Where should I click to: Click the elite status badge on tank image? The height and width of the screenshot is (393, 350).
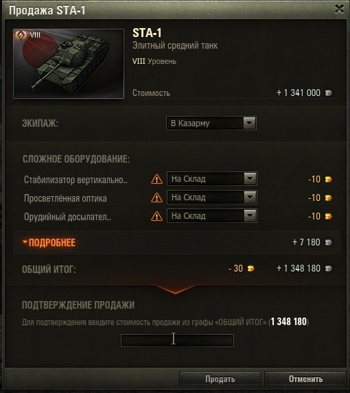[x=21, y=35]
